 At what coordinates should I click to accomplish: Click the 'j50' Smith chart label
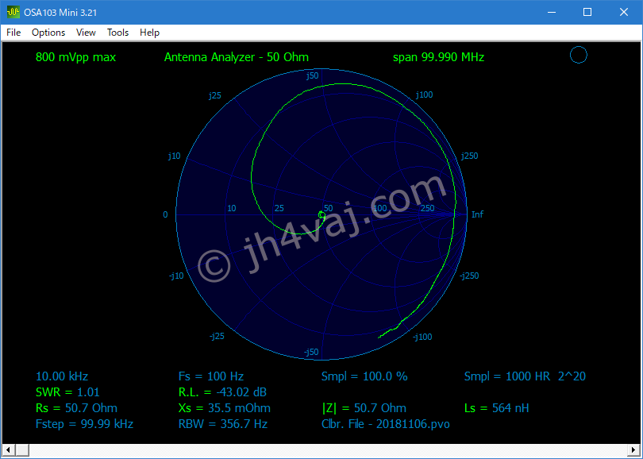(x=313, y=75)
